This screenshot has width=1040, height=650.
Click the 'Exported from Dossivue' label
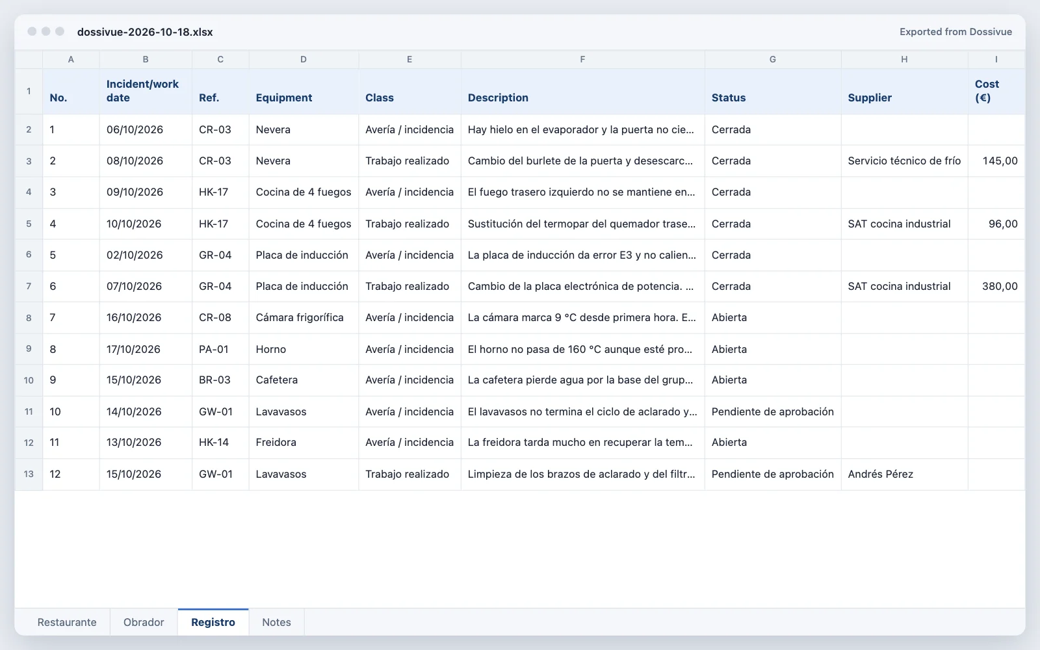(955, 32)
